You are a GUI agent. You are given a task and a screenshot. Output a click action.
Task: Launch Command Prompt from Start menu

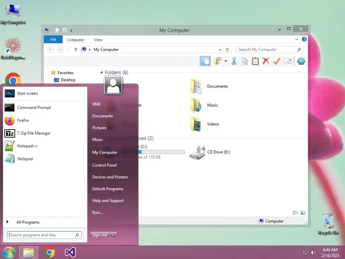coord(44,108)
